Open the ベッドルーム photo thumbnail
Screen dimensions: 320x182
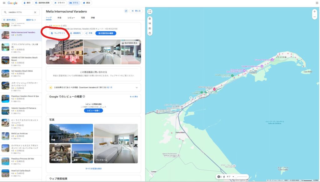point(116,143)
